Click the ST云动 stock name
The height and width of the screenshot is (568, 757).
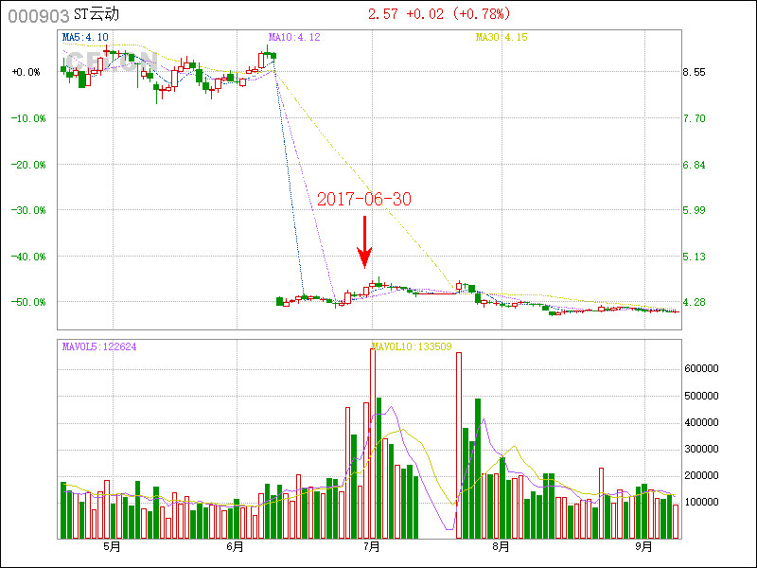(97, 15)
